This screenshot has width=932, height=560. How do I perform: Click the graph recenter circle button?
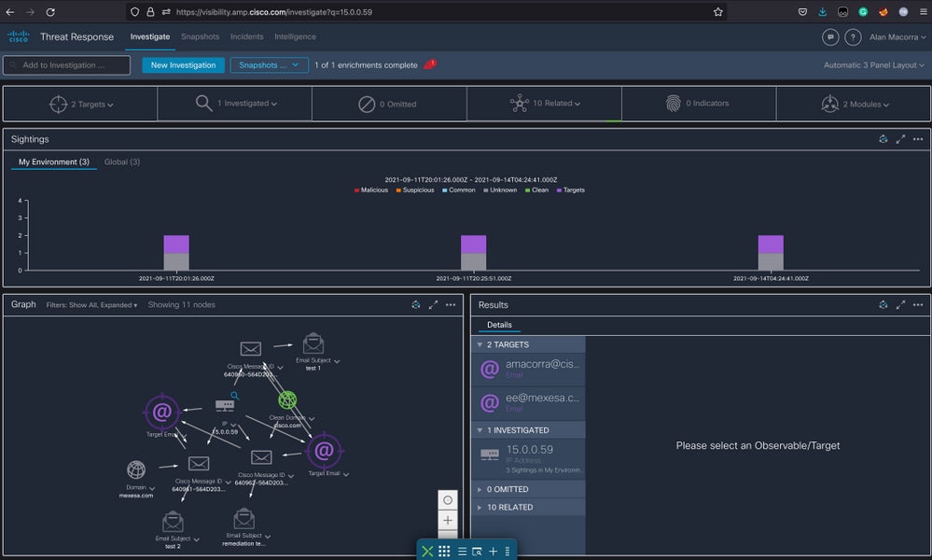click(x=448, y=500)
